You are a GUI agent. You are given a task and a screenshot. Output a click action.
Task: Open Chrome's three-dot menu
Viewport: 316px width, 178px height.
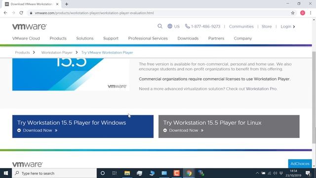[x=311, y=13]
